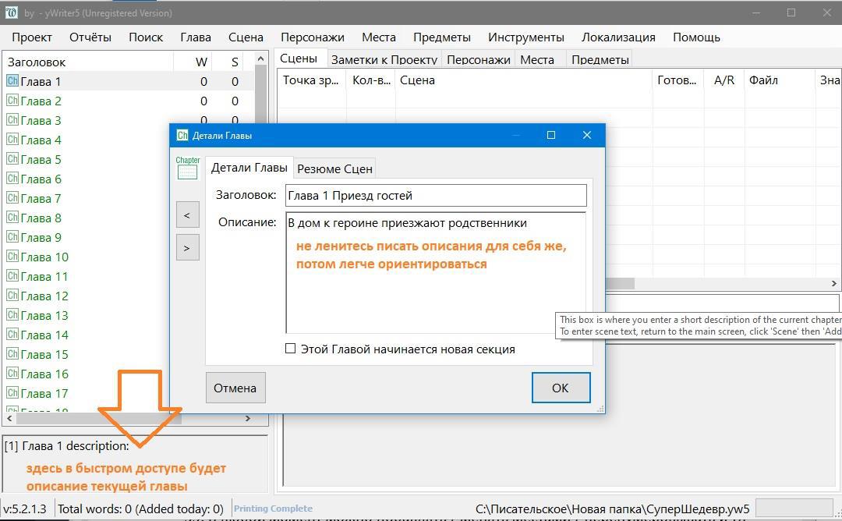Cancel the dialog with Отмена

pyautogui.click(x=235, y=388)
